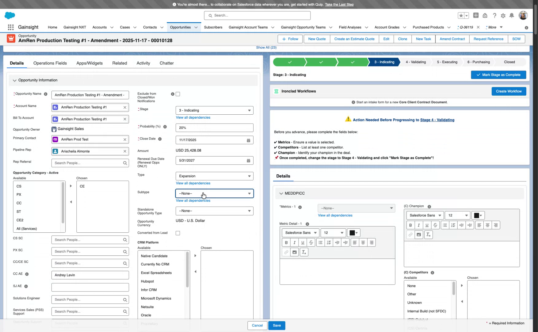Select the Bold icon in Metric Detail editor
Image resolution: width=538 pixels, height=332 pixels.
286,242
